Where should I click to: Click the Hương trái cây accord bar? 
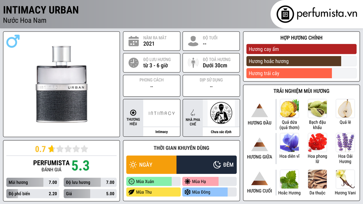(301, 73)
